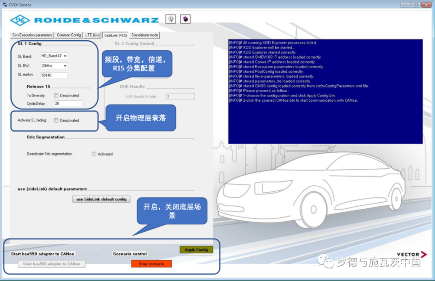Minimize the CV2X-Service window
The width and height of the screenshot is (435, 281).
[405, 5]
